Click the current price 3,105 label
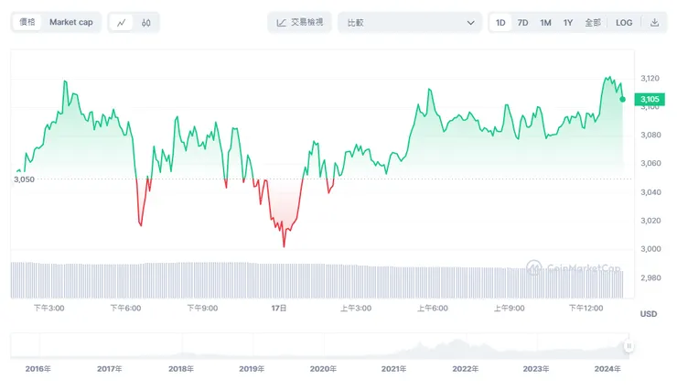 tap(649, 99)
